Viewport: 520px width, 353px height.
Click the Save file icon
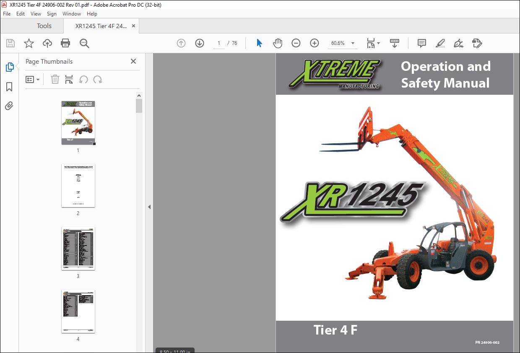pos(10,43)
